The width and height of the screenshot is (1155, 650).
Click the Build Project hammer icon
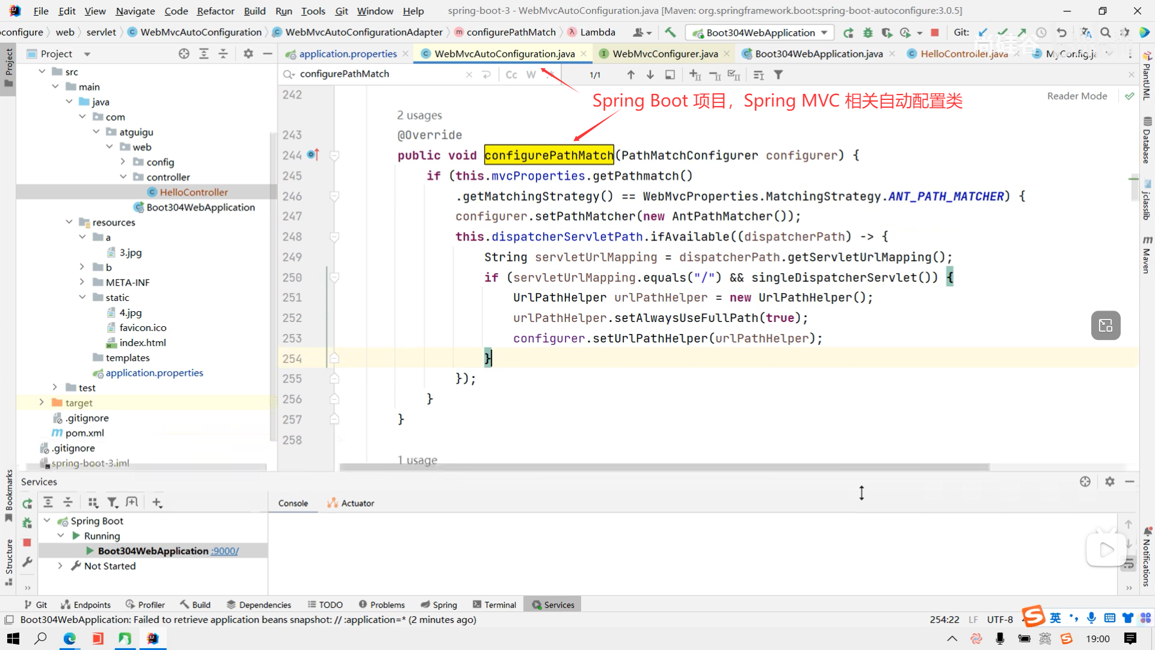pyautogui.click(x=670, y=32)
